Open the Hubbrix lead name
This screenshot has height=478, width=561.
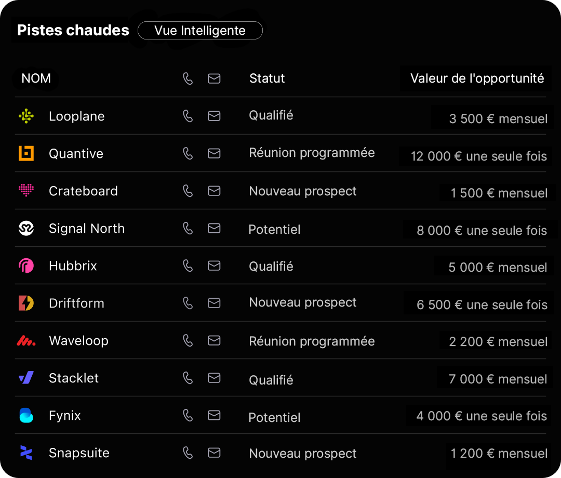73,266
